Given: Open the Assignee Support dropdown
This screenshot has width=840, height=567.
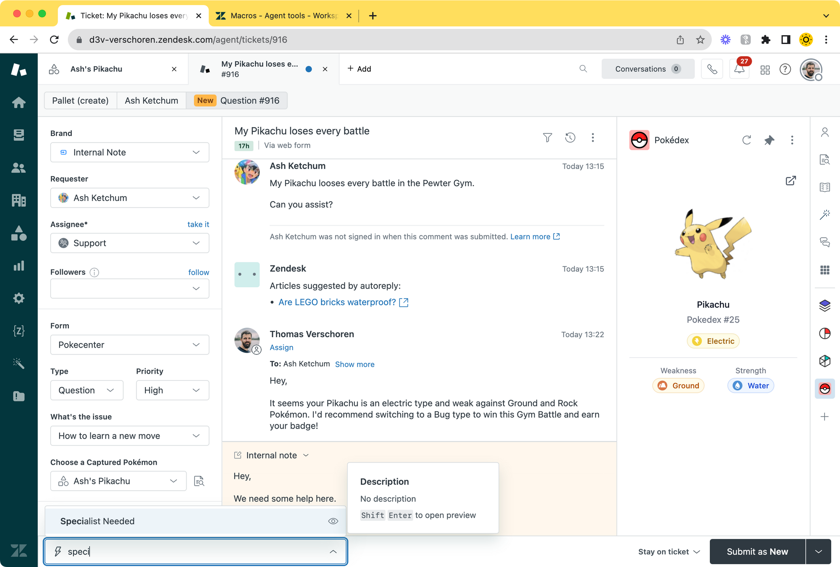Looking at the screenshot, I should point(129,243).
